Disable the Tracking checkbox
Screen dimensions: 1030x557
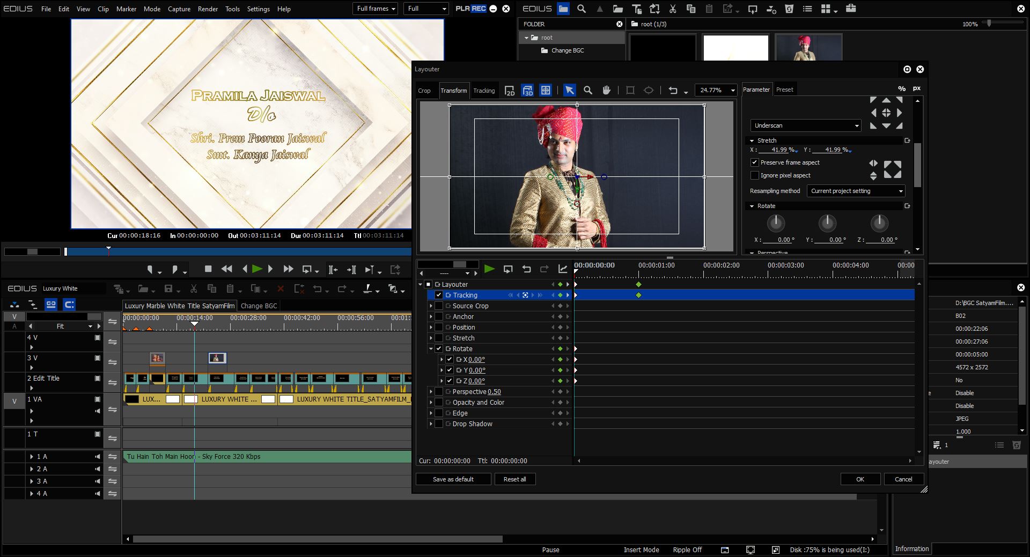coord(439,295)
